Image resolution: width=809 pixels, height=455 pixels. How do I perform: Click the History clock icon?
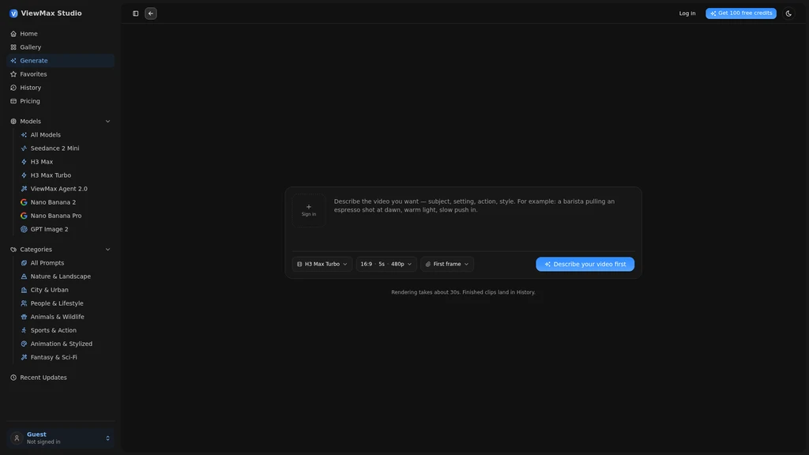pyautogui.click(x=13, y=88)
